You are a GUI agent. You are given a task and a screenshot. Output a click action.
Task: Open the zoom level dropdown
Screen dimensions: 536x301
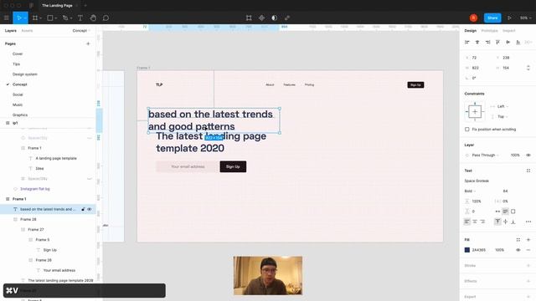(x=525, y=18)
